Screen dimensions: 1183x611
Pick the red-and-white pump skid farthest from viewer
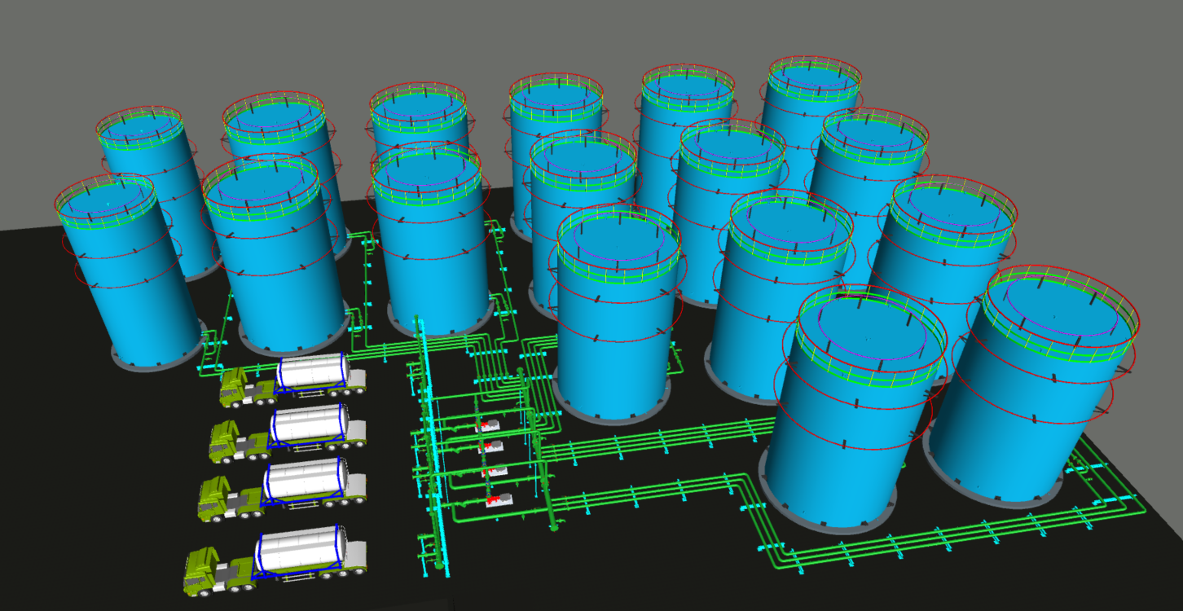click(487, 425)
